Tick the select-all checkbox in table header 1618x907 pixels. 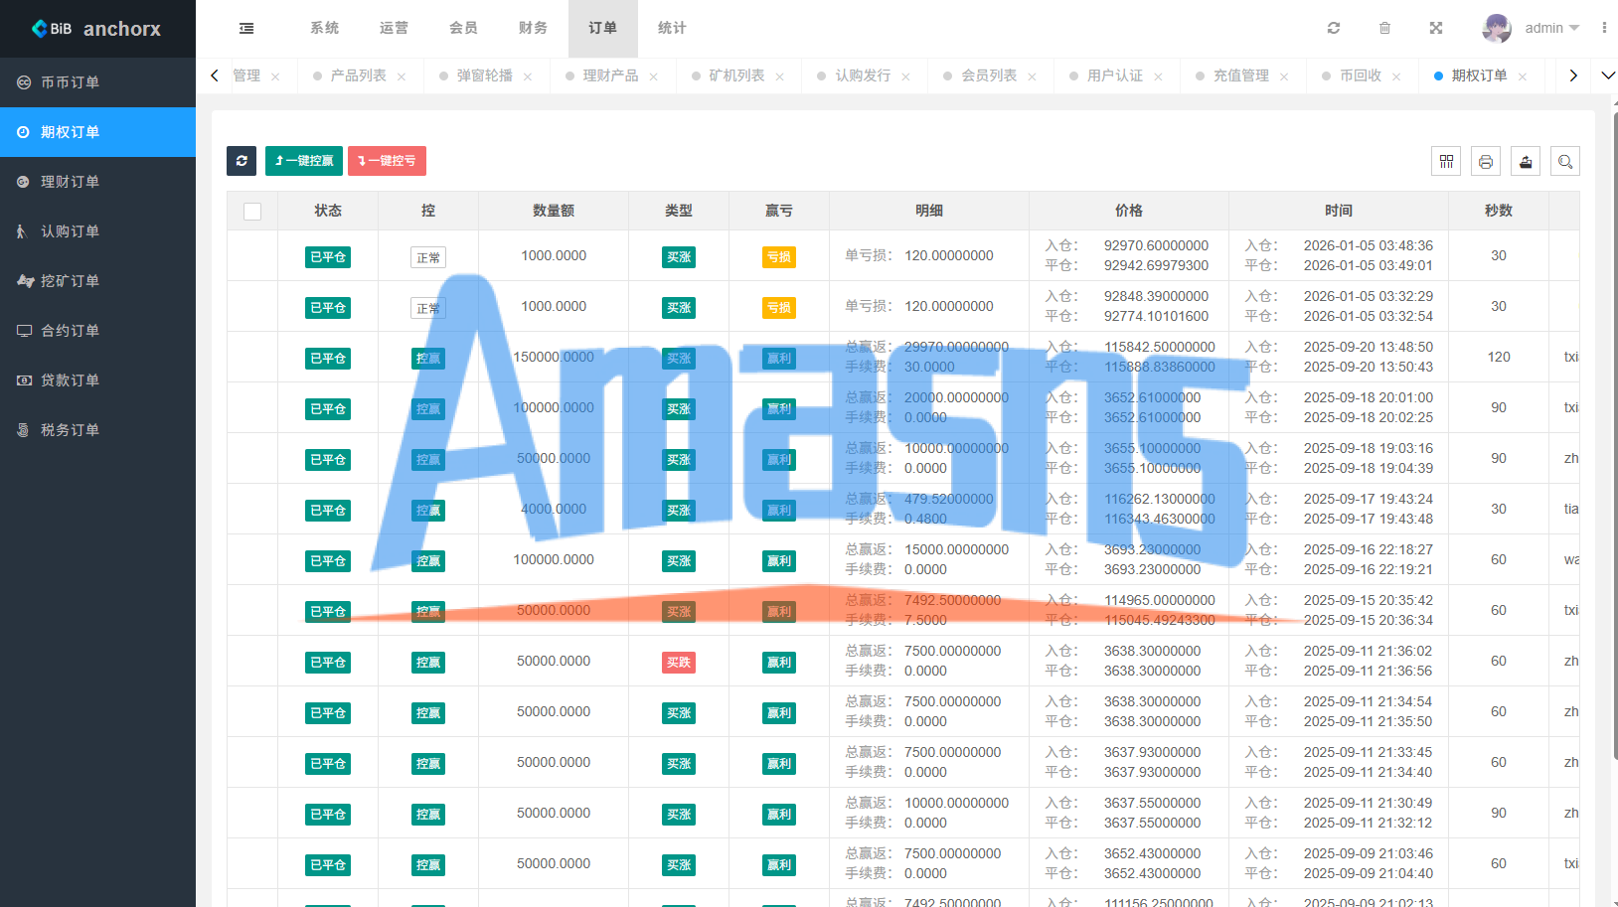click(x=252, y=212)
